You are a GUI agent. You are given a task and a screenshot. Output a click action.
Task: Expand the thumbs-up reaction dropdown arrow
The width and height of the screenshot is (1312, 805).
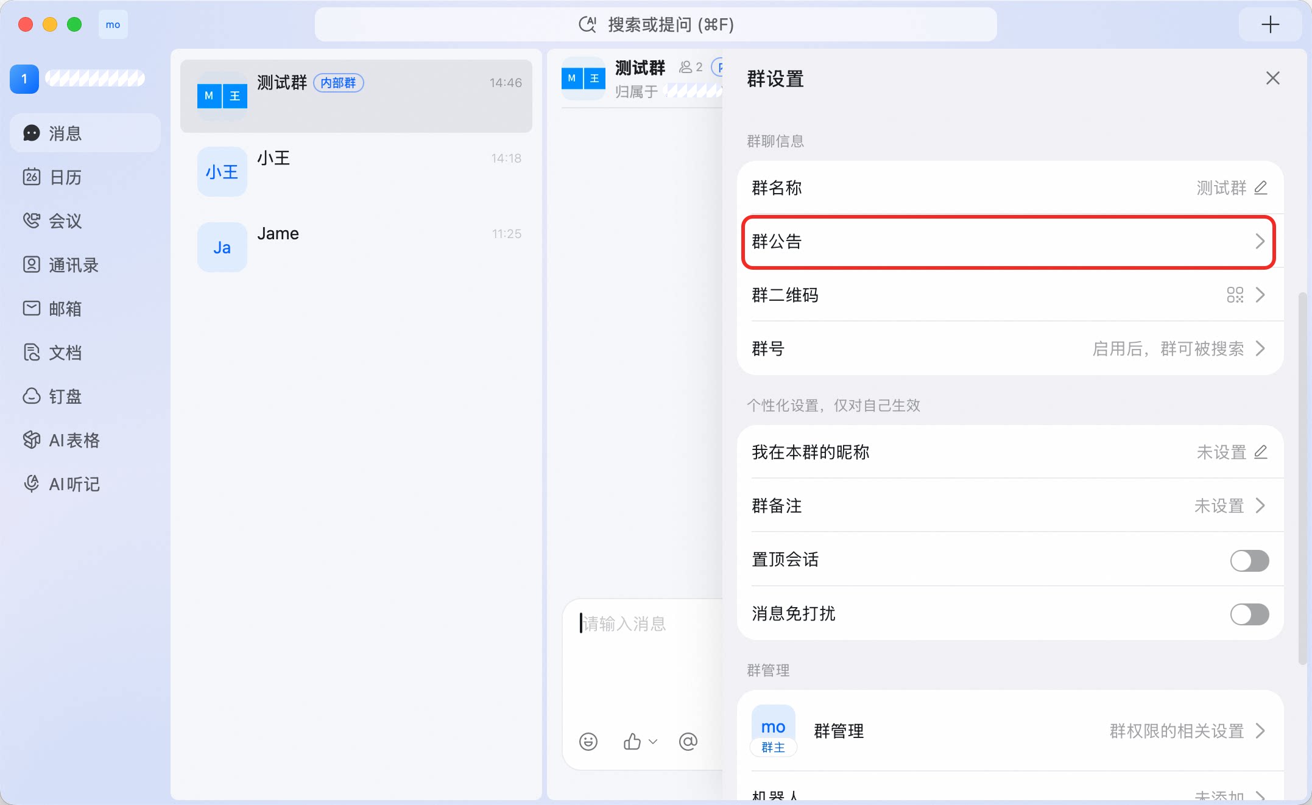(x=653, y=742)
